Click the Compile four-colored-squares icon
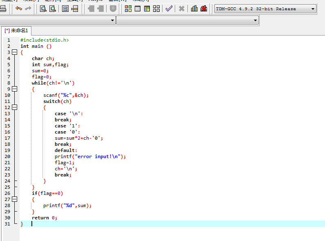 pos(128,9)
